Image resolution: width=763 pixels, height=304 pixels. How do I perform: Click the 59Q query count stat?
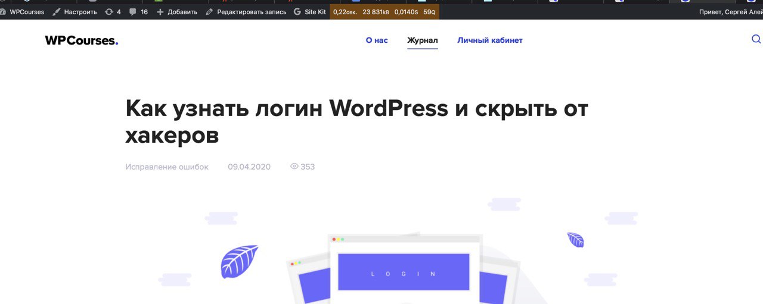pos(429,12)
